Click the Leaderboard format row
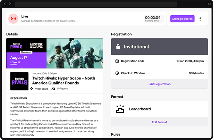Image resolution: width=213 pixels, height=140 pixels. coord(160,109)
